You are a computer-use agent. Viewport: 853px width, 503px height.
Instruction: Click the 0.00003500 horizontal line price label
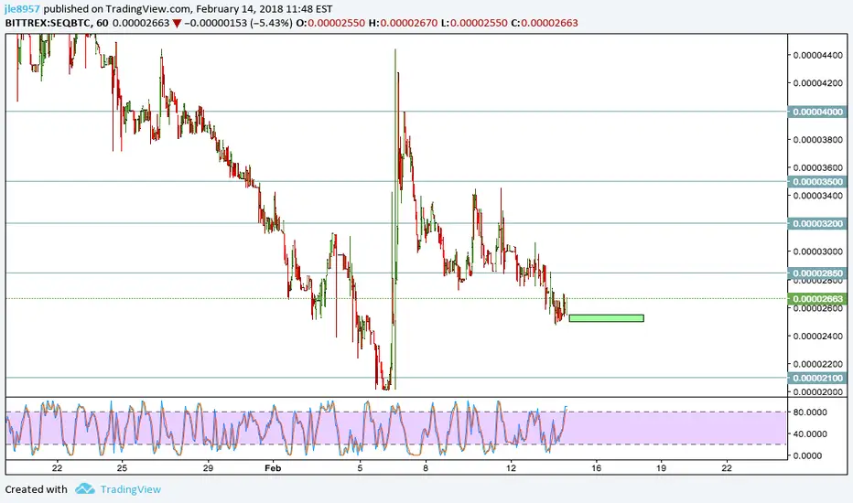(817, 182)
